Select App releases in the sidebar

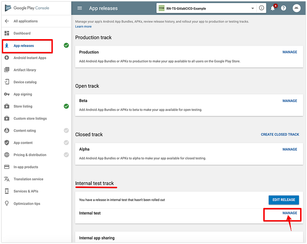tap(24, 46)
